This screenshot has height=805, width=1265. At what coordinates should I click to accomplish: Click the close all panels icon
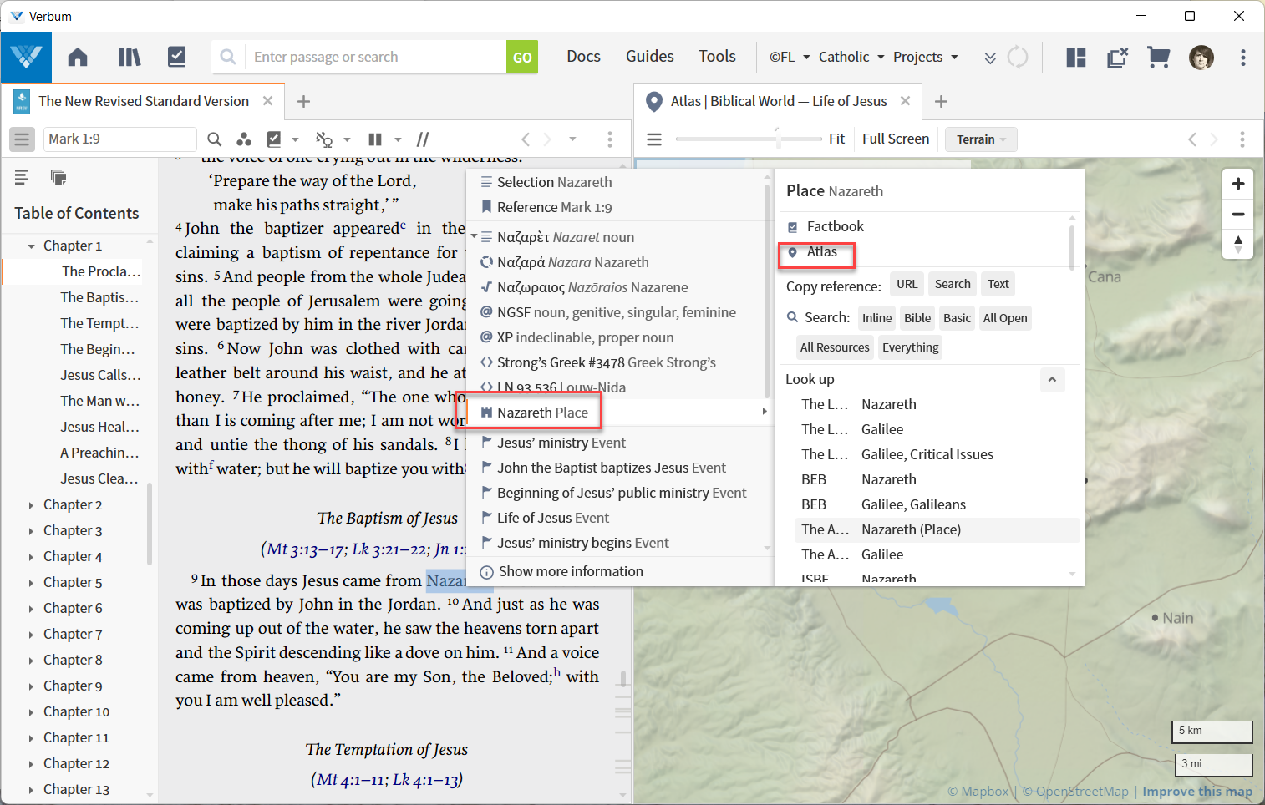pyautogui.click(x=1117, y=57)
